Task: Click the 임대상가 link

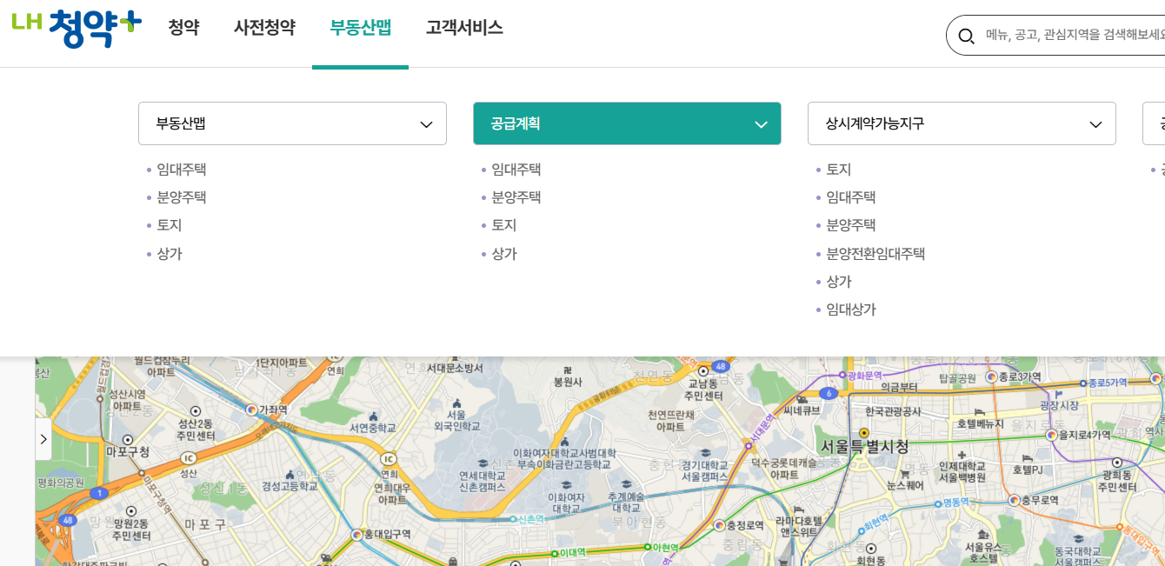Action: point(851,310)
